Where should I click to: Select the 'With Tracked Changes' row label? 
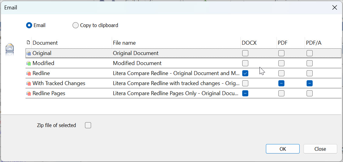pyautogui.click(x=59, y=83)
